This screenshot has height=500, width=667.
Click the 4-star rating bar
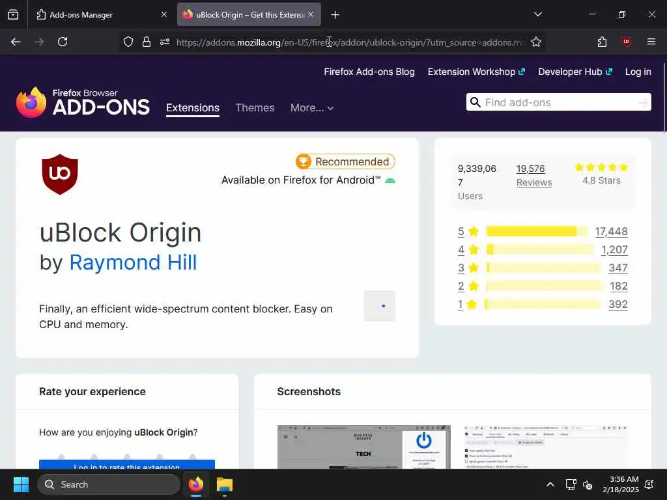click(x=540, y=249)
